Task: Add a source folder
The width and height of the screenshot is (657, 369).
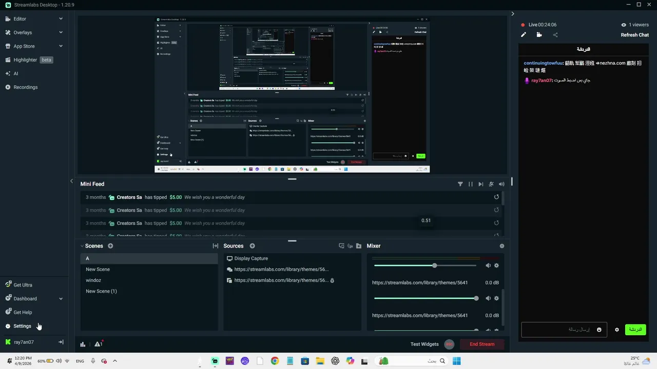Action: pyautogui.click(x=359, y=246)
